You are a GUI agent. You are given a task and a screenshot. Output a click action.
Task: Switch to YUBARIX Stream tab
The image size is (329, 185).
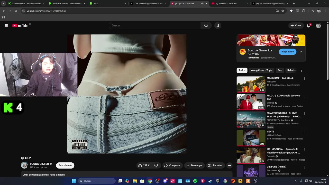67,4
